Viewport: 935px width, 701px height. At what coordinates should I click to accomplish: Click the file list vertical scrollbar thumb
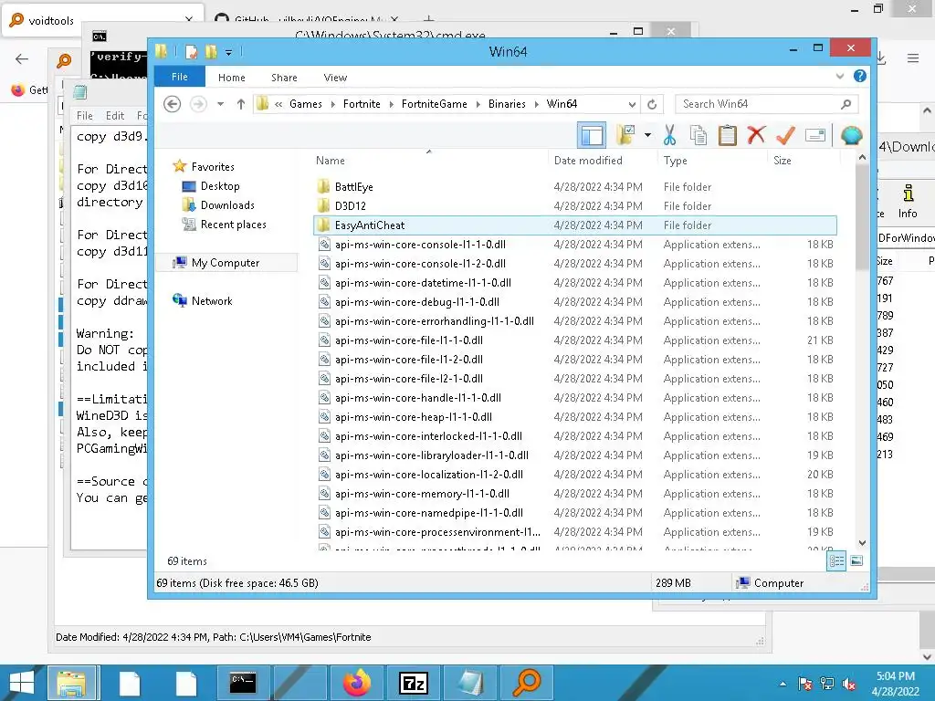click(862, 217)
